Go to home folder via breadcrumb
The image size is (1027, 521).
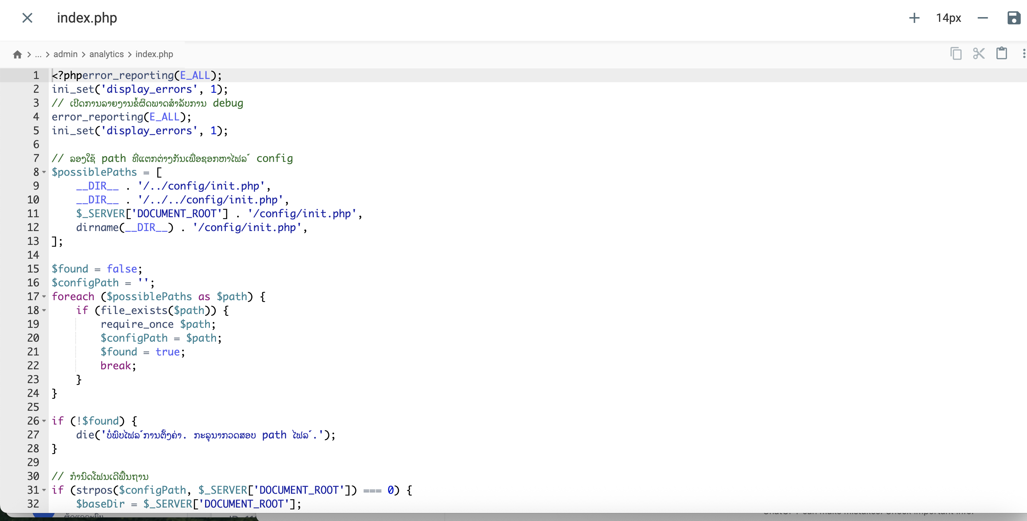click(x=17, y=54)
